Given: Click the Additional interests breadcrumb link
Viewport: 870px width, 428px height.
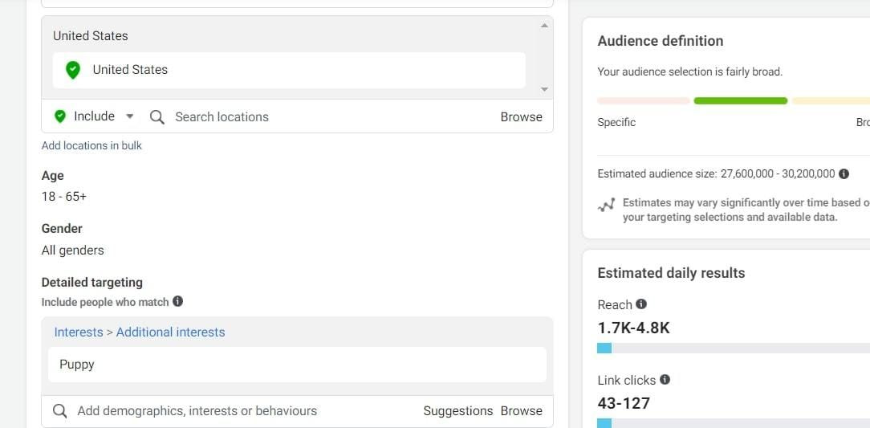Looking at the screenshot, I should 170,332.
